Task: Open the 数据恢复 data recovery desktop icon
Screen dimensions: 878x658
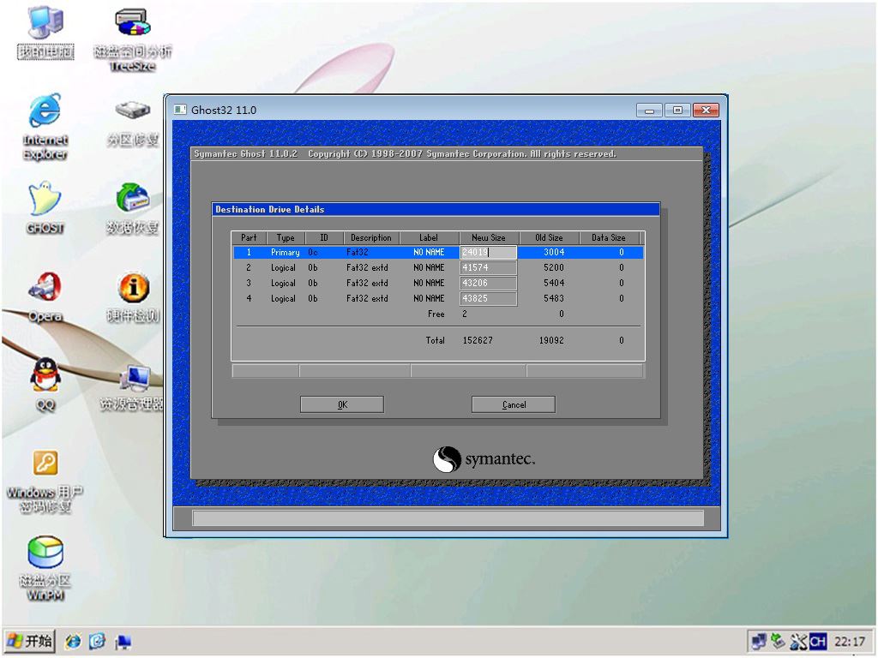Action: point(133,208)
